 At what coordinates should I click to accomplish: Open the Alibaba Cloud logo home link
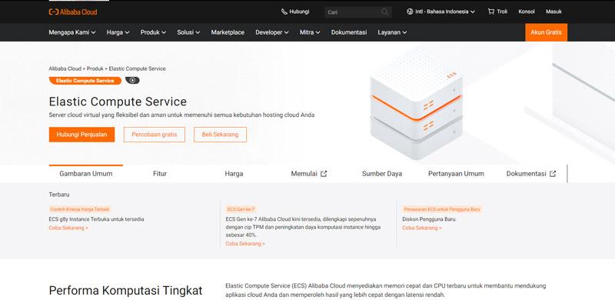point(73,12)
